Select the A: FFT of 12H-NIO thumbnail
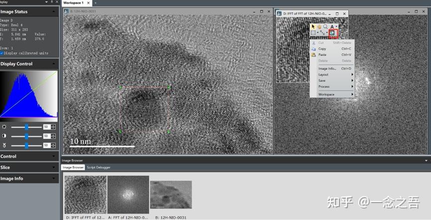This screenshot has width=431, height=220. (128, 195)
